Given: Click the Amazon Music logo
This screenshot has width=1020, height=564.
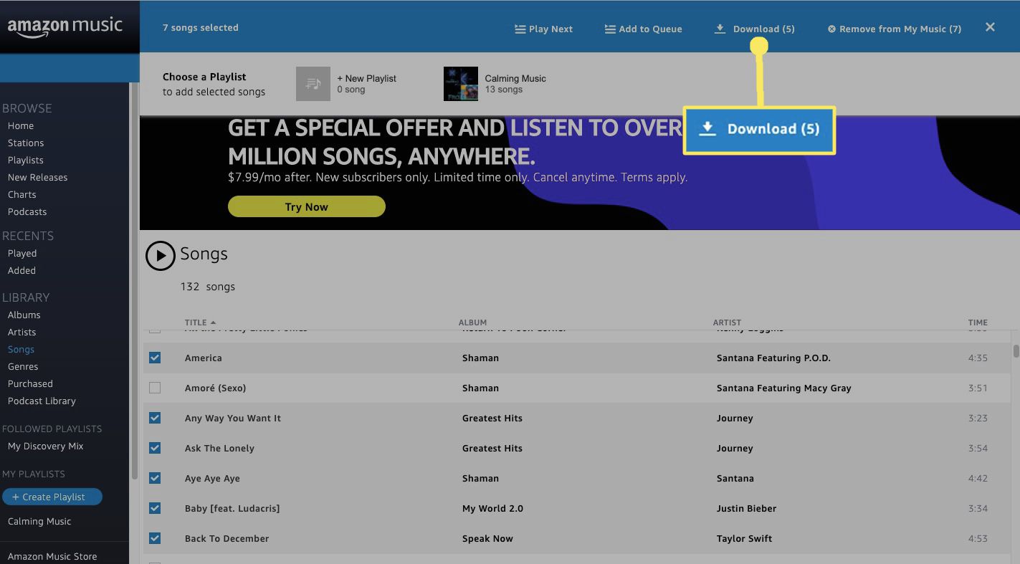Looking at the screenshot, I should (65, 27).
